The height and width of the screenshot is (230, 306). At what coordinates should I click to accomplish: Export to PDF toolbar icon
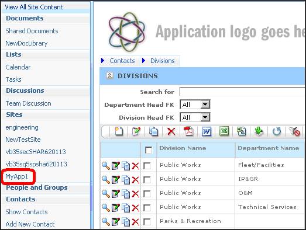pyautogui.click(x=188, y=131)
